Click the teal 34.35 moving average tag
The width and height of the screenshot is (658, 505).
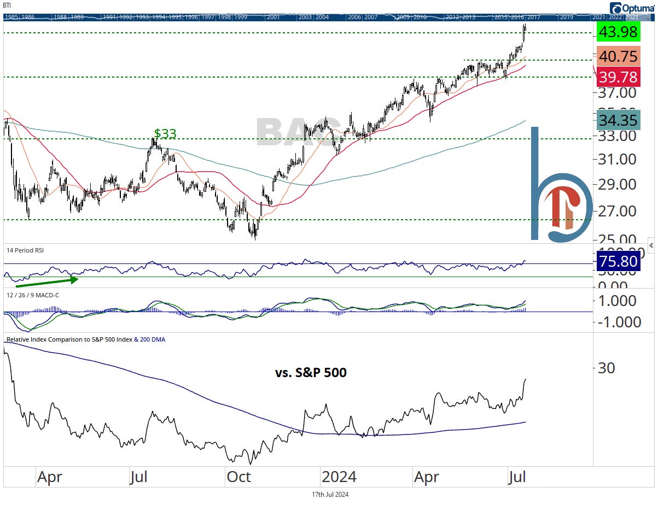[618, 119]
